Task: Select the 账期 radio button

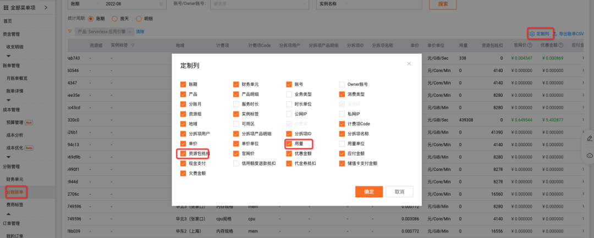Action: pos(91,19)
